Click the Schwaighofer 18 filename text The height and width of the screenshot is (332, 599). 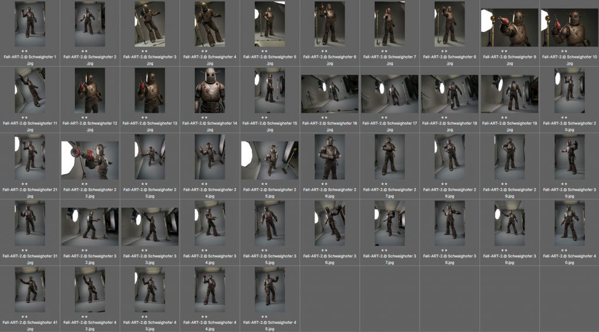449,123
